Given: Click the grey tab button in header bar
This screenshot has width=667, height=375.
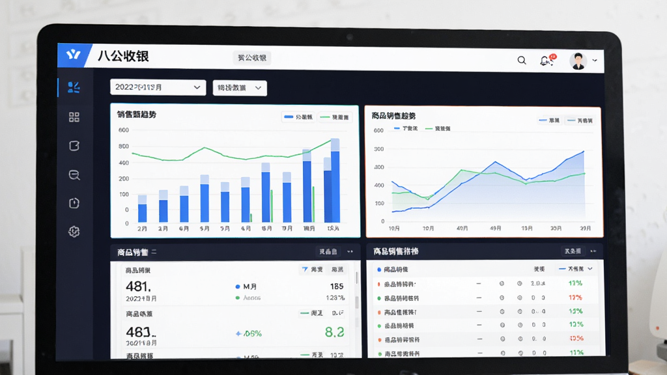Looking at the screenshot, I should click(x=252, y=58).
